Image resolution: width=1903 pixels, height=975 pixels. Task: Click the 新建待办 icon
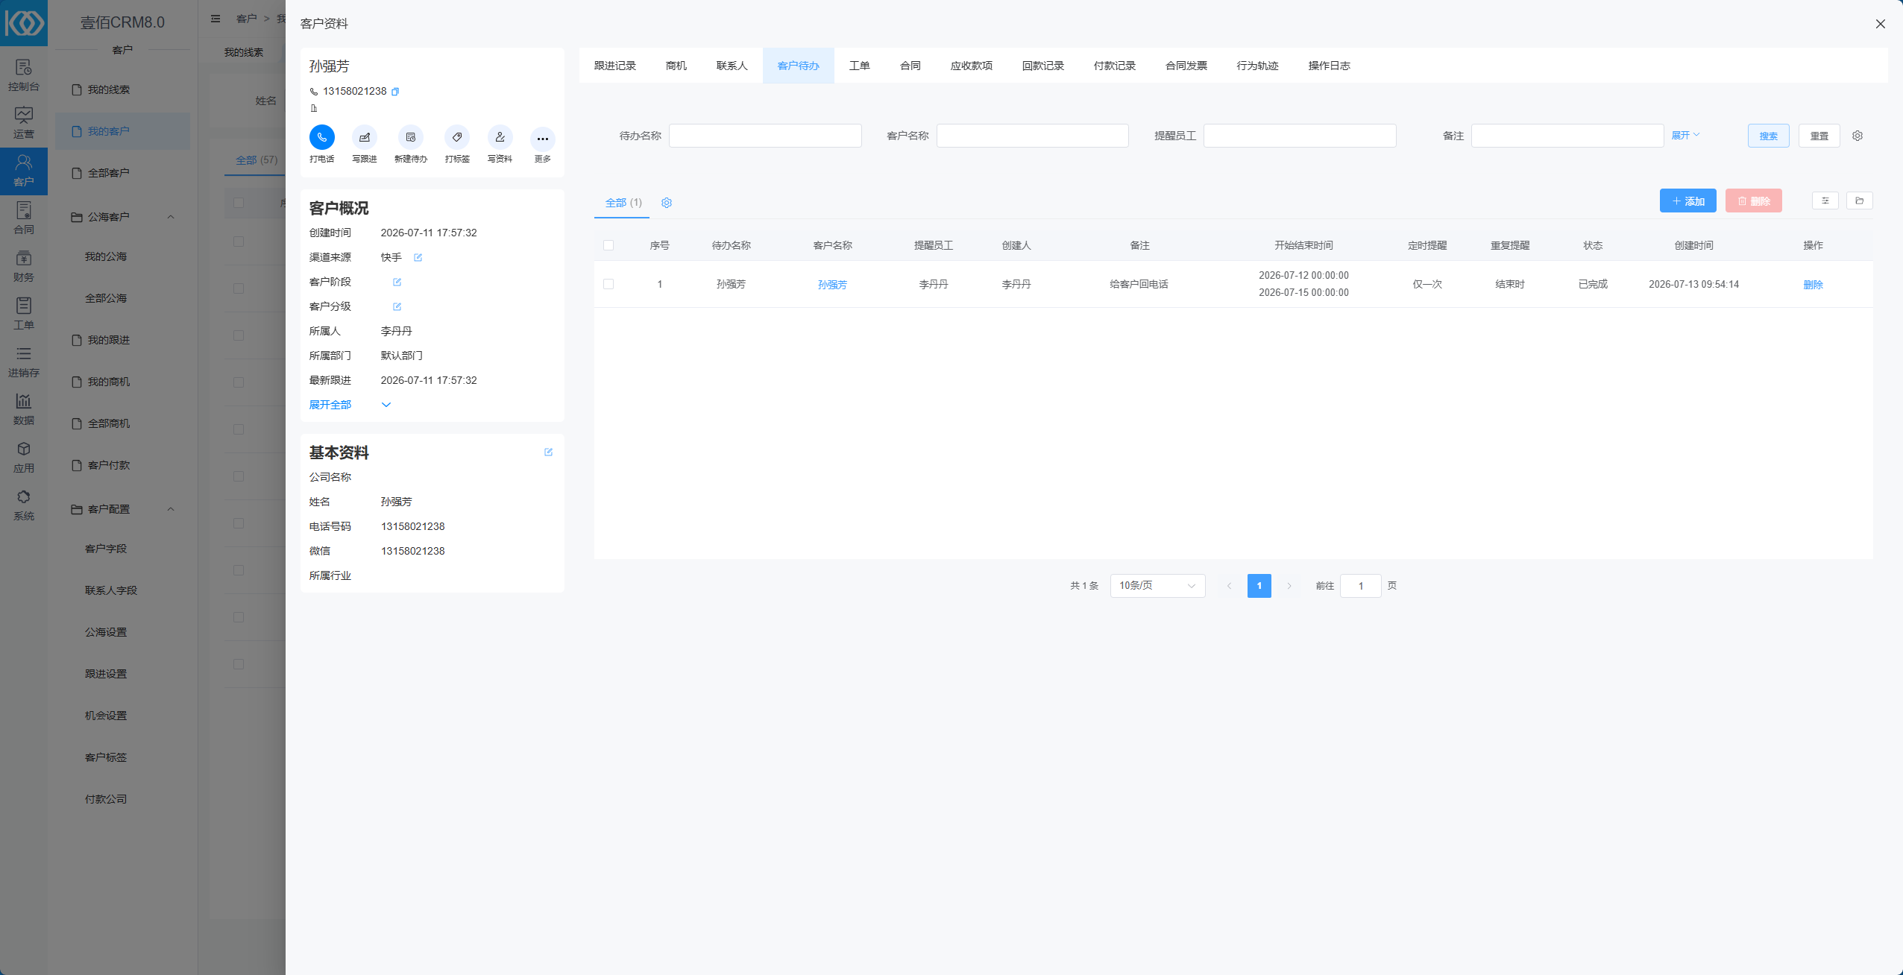tap(410, 137)
